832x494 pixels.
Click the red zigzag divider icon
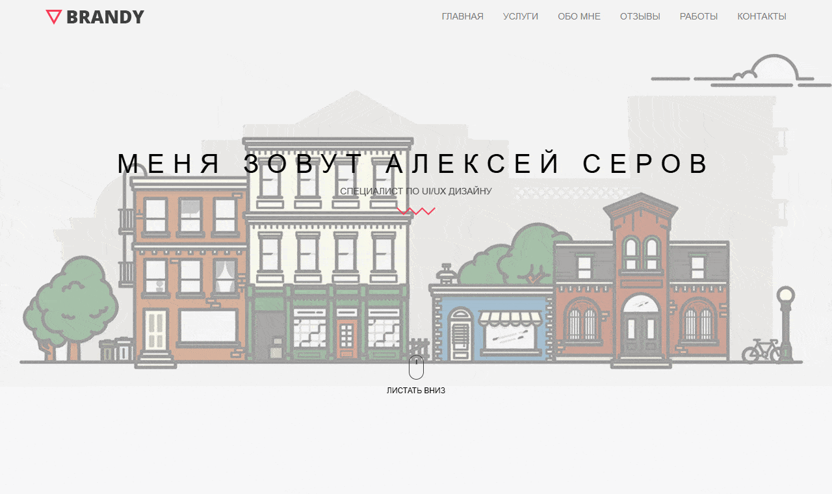click(416, 211)
